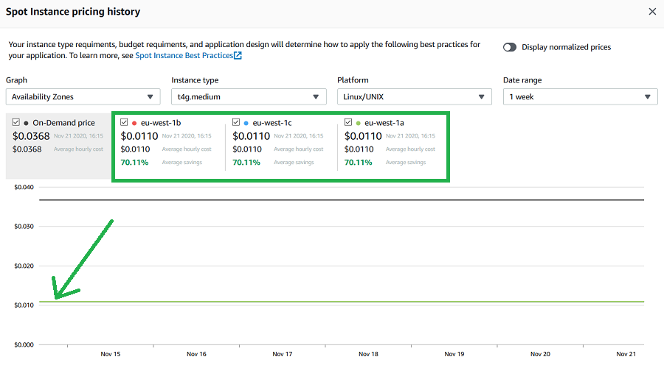Click the Instance type dropdown arrow icon
Screen dimensions: 664x368
coord(316,96)
